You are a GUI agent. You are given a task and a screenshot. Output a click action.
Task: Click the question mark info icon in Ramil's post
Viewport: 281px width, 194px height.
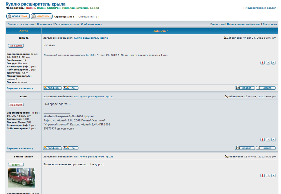(x=268, y=140)
